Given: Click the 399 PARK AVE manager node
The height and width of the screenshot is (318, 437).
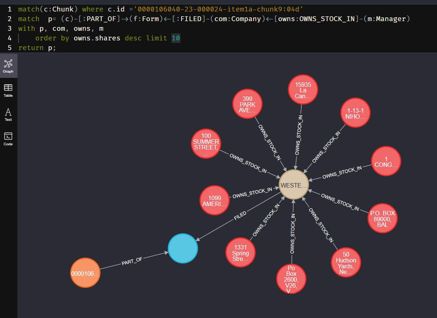Looking at the screenshot, I should [247, 104].
